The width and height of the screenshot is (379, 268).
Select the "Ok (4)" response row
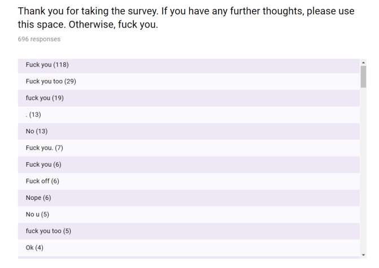34,248
